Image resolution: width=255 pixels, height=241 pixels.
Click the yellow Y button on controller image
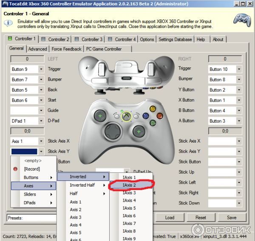point(152,109)
